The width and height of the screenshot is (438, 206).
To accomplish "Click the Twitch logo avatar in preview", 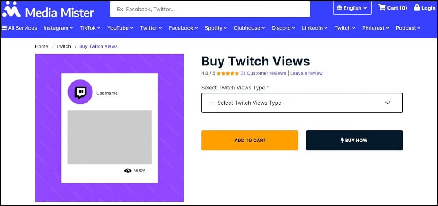I will click(x=80, y=92).
